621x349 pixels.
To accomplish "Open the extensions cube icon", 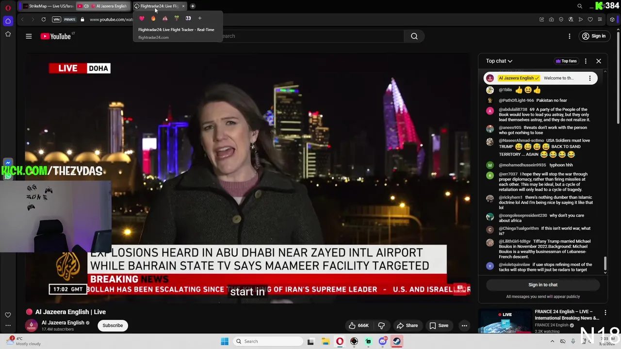I will click(612, 19).
